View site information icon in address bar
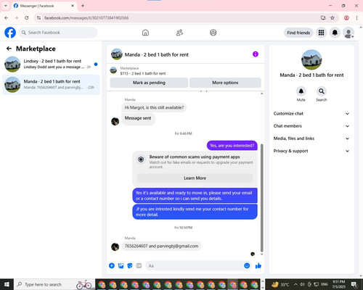363x290 pixels. coord(38,17)
